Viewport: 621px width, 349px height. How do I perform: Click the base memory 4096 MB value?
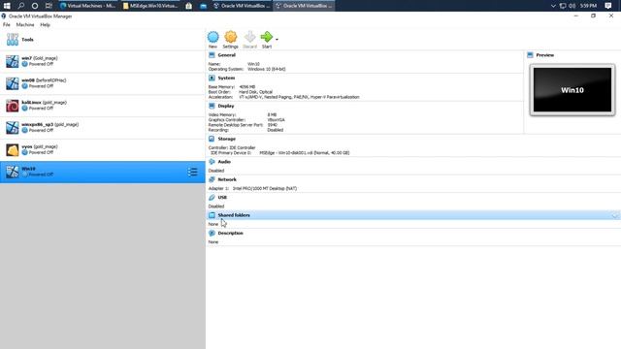(x=247, y=86)
